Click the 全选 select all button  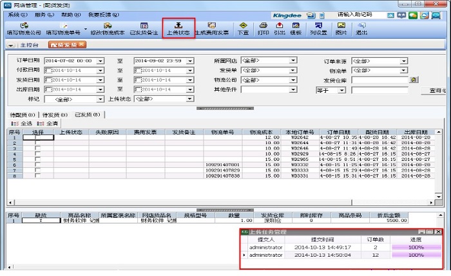click(23, 122)
